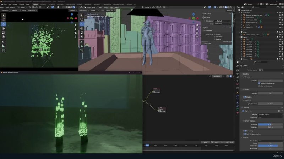Click the Light Threshold value field

[270, 104]
